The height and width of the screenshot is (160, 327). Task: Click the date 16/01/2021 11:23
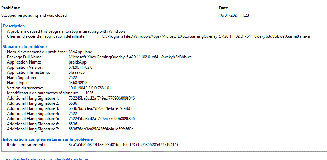(x=234, y=15)
